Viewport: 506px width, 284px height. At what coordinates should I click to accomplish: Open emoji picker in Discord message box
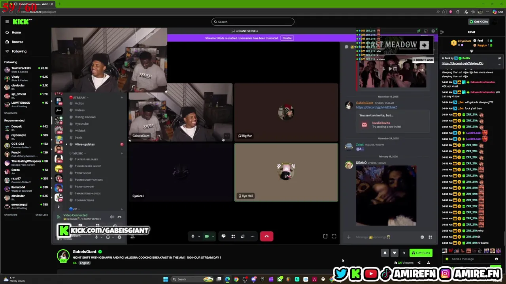coord(422,237)
